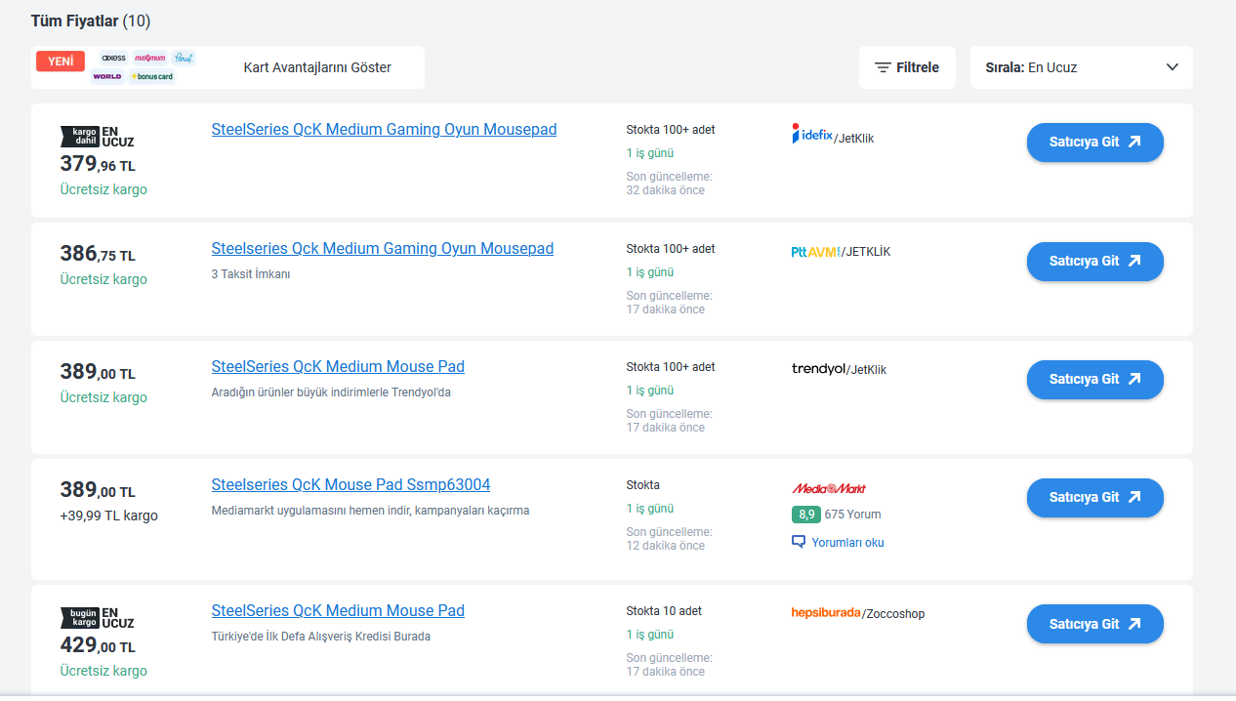Click the idefix seller logo
1236x701 pixels.
pyautogui.click(x=812, y=135)
